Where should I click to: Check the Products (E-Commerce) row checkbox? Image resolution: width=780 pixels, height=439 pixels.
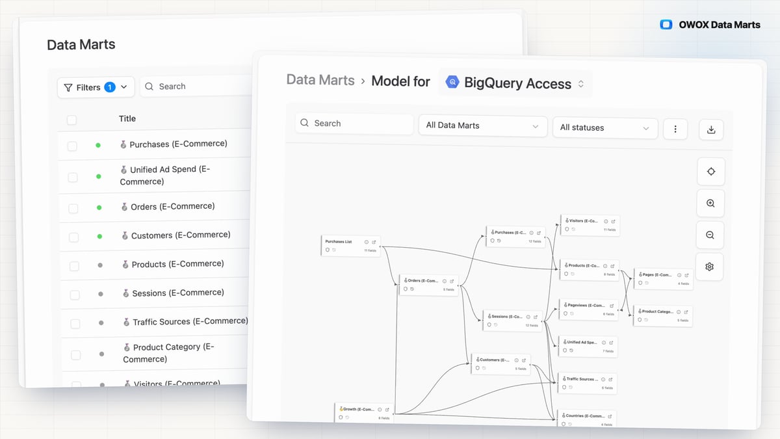tap(74, 266)
